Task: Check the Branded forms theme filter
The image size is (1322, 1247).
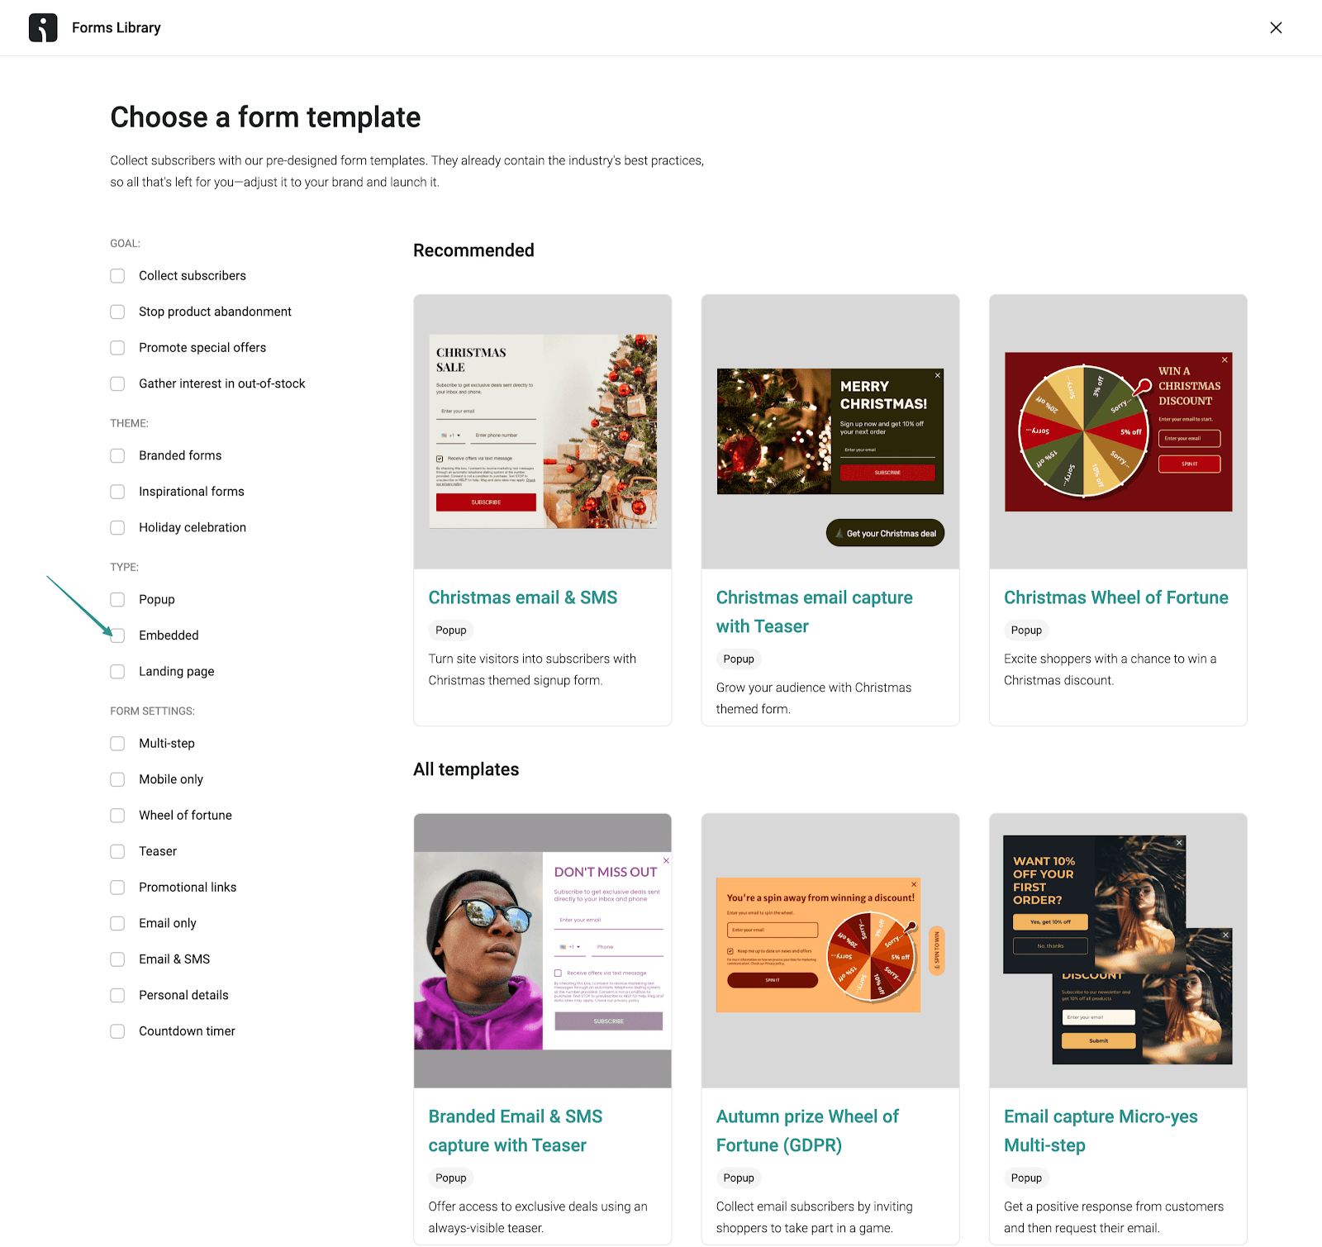Action: (x=117, y=455)
